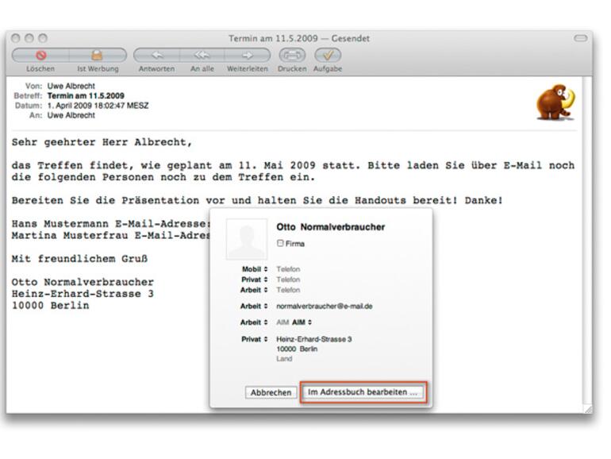Screen dimensions: 611x459
Task: Click the Land country field
Action: click(x=284, y=359)
